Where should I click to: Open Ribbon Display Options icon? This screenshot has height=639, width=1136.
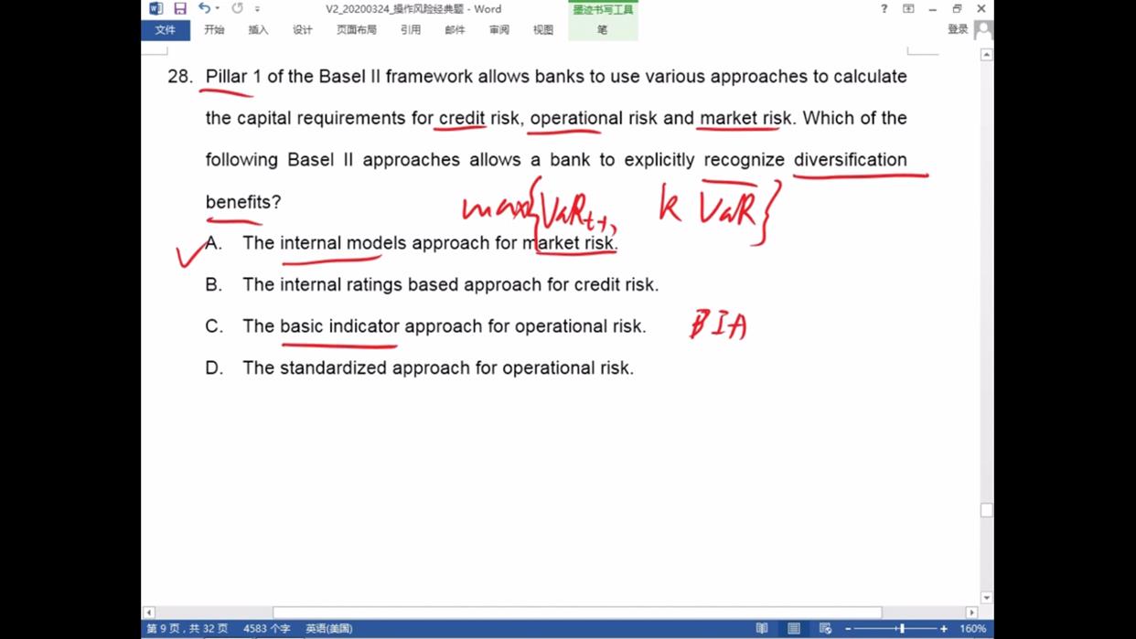908,9
